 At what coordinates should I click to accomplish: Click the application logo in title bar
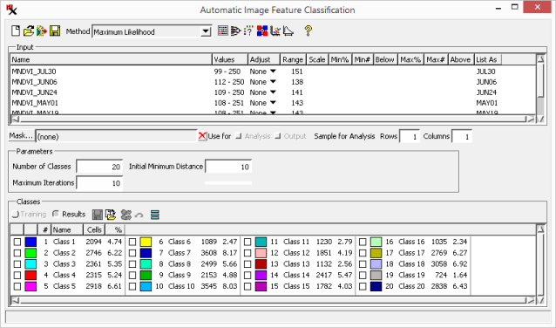(11, 10)
